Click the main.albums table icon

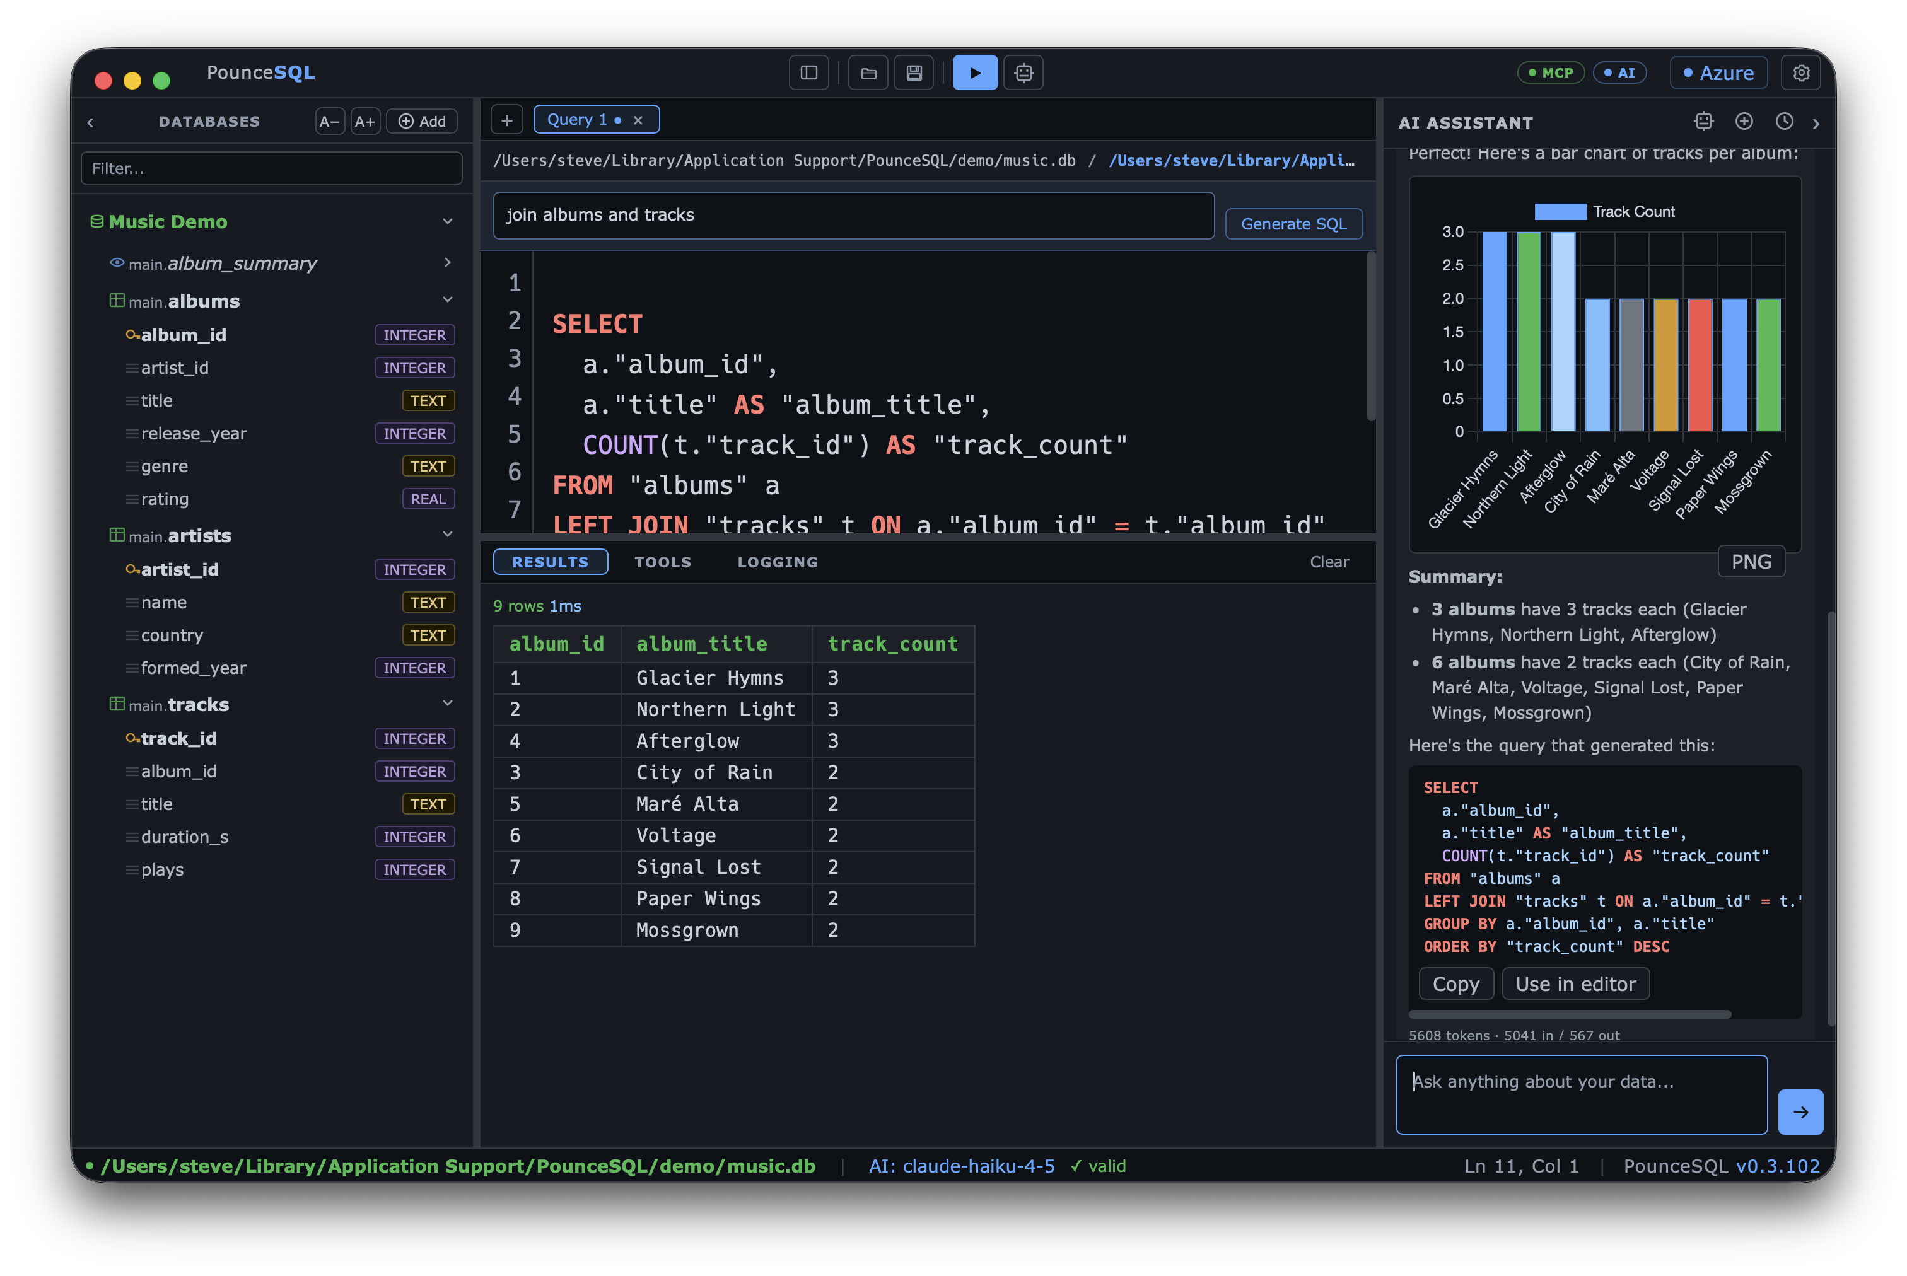117,300
